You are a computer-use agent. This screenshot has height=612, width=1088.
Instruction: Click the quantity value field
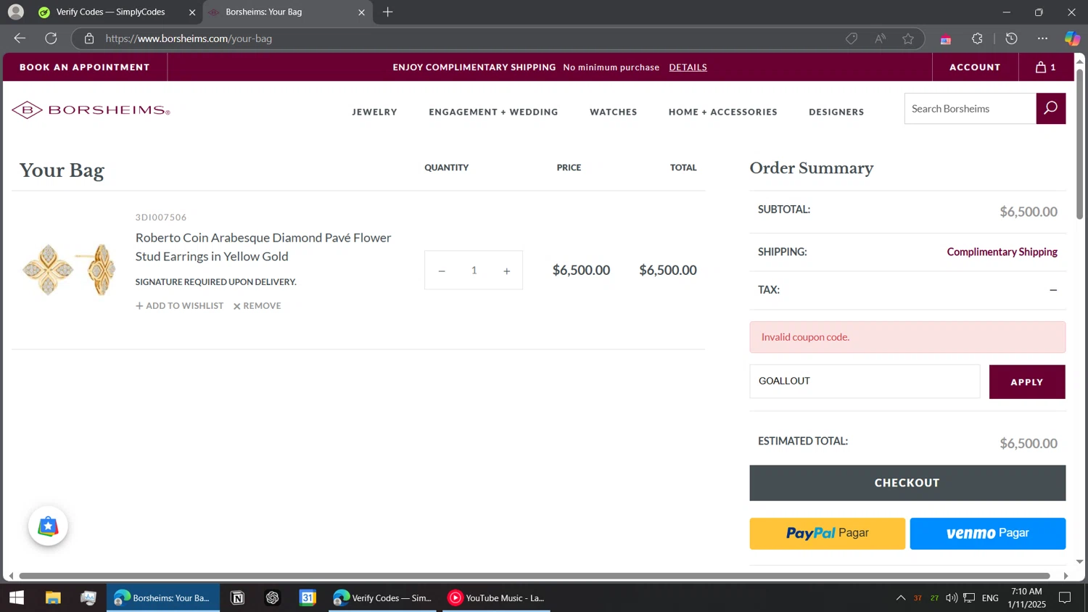(x=474, y=270)
